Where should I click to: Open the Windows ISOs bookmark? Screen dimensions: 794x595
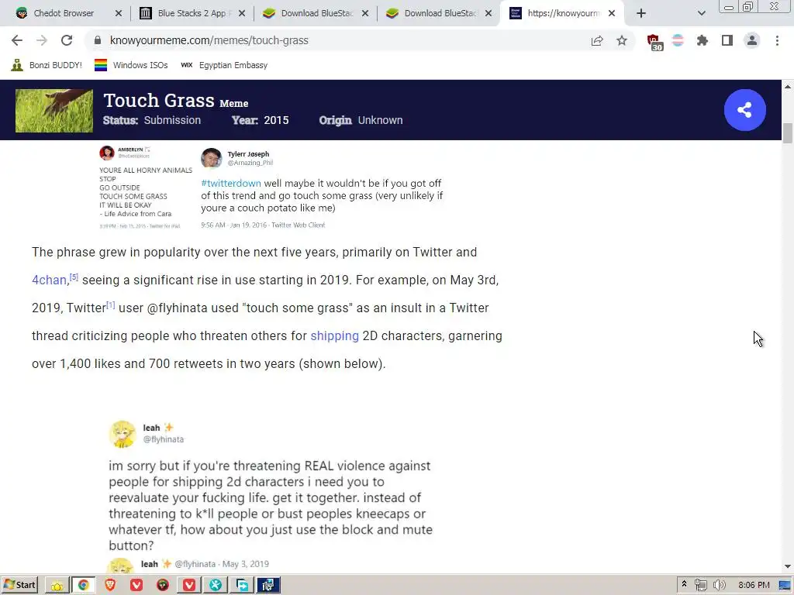[x=131, y=65]
